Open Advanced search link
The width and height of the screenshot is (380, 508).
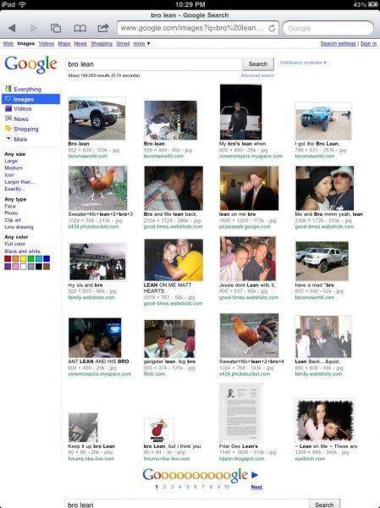pos(257,75)
